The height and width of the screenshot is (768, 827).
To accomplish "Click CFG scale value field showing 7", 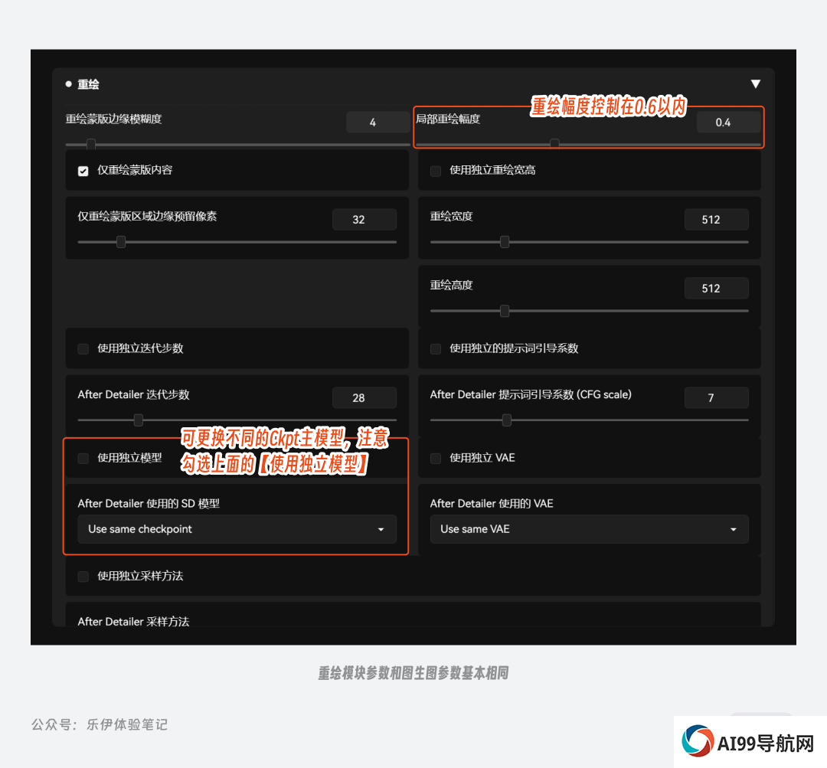I will click(x=716, y=397).
